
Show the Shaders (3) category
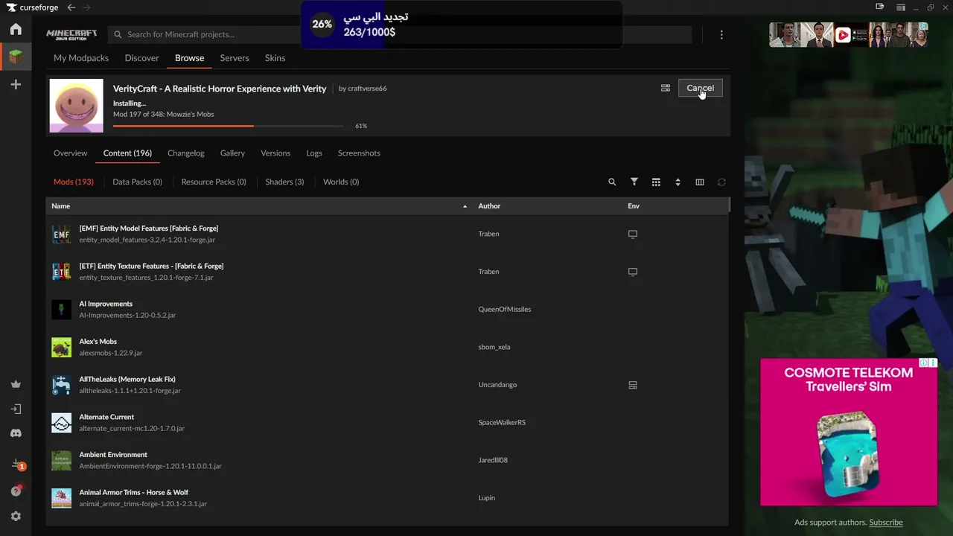(x=285, y=182)
